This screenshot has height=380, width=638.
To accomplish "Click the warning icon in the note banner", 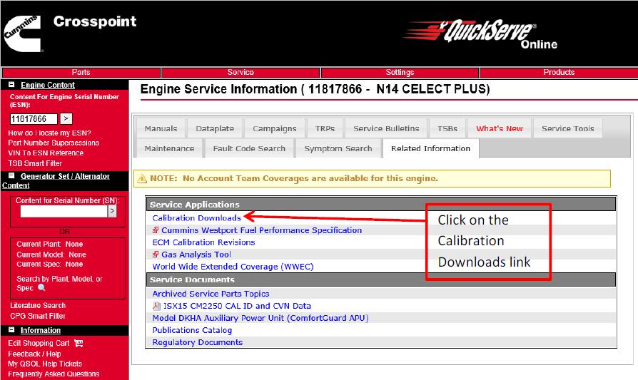I will pos(141,178).
